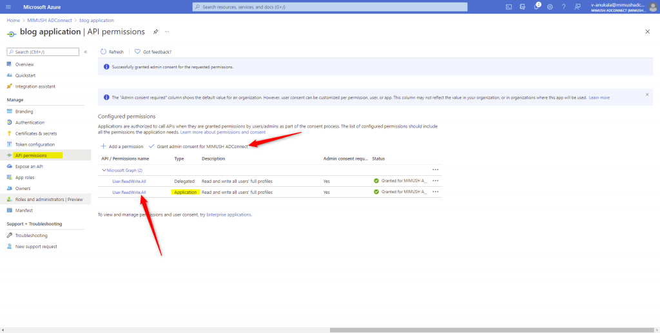660x333 pixels.
Task: Collapse the sidebar with double chevron
Action: (86, 52)
